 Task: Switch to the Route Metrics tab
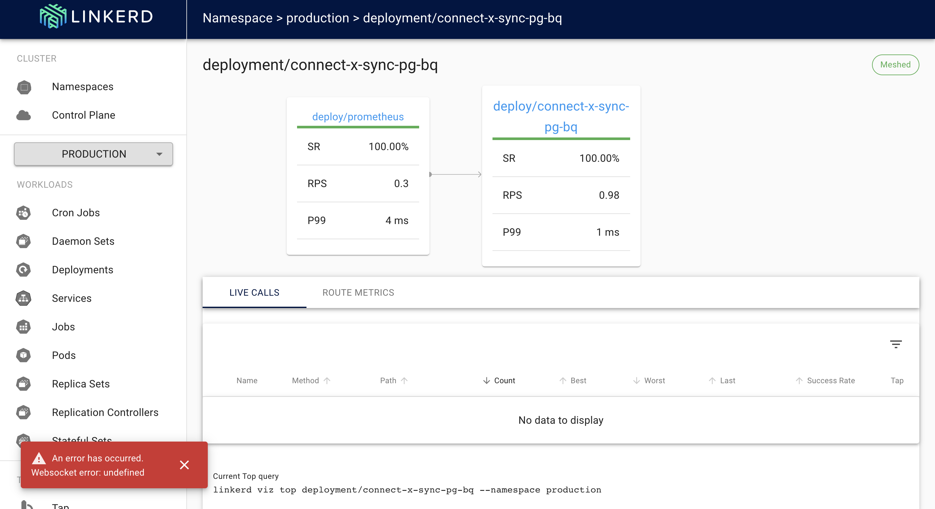(358, 292)
